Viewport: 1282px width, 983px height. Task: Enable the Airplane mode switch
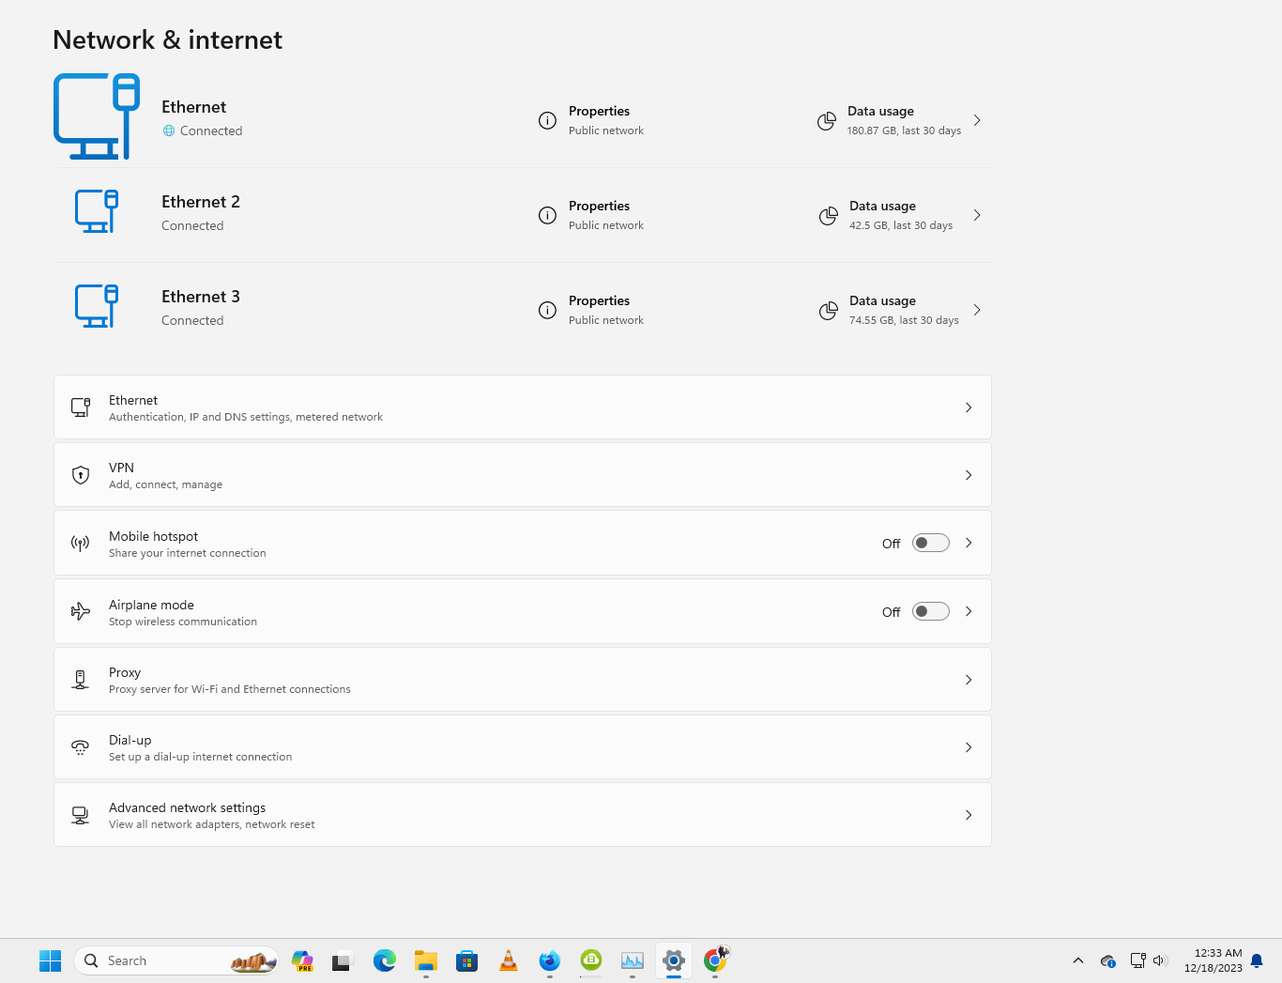click(931, 611)
